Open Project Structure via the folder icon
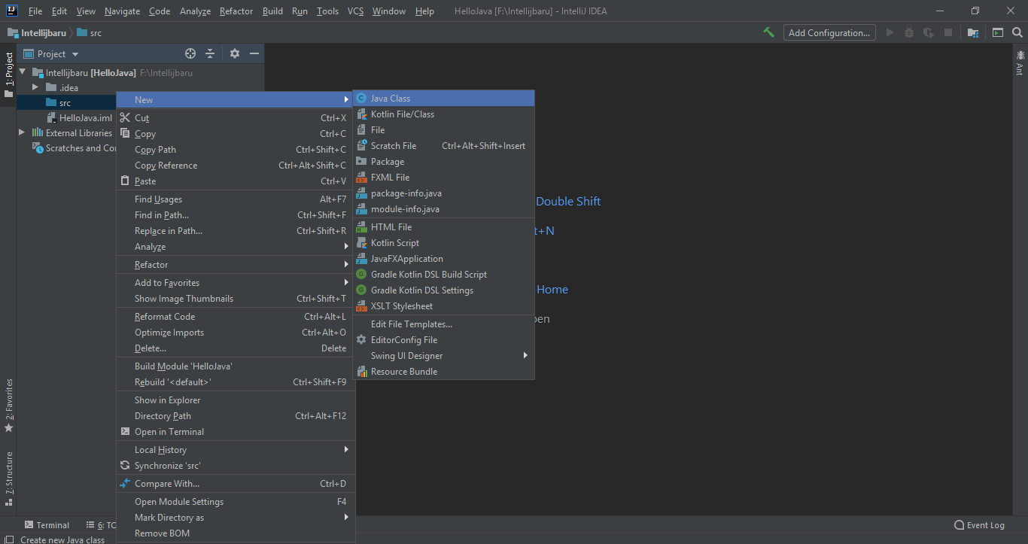 (x=973, y=32)
